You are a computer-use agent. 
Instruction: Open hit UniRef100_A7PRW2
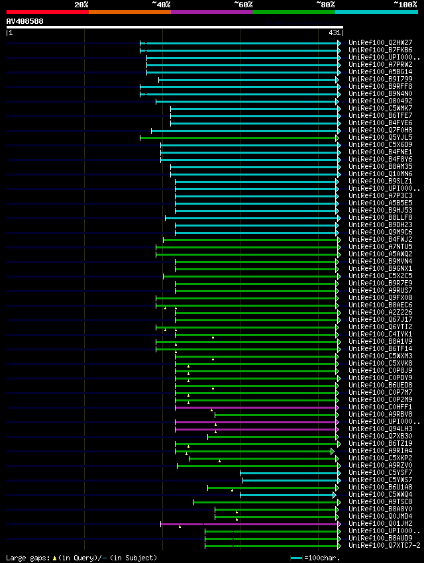[x=380, y=65]
